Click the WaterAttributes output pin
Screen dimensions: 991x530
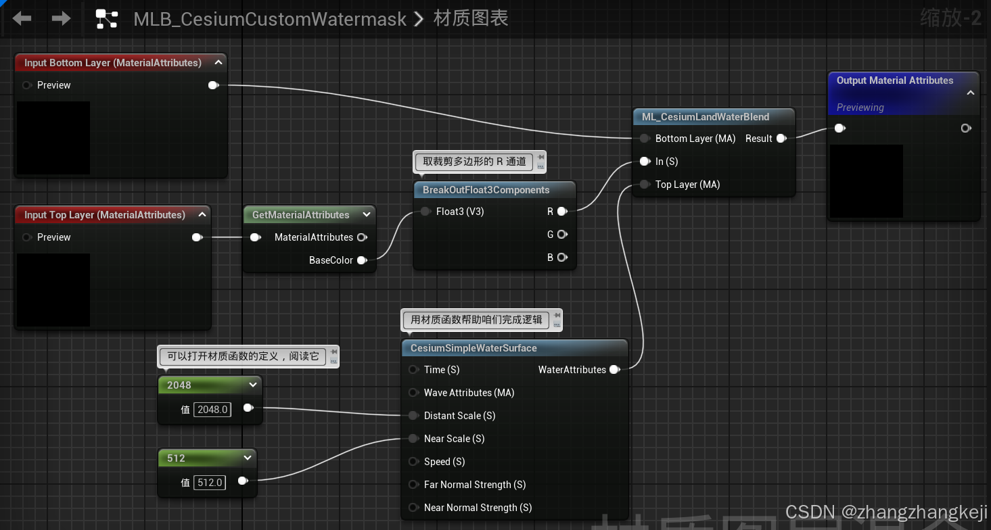tap(614, 370)
